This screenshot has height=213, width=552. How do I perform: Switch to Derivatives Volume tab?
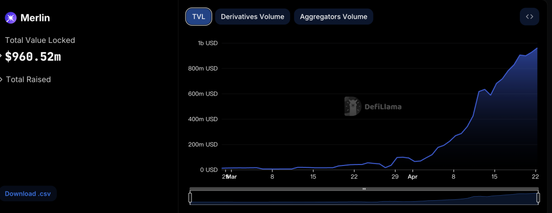[x=252, y=16]
